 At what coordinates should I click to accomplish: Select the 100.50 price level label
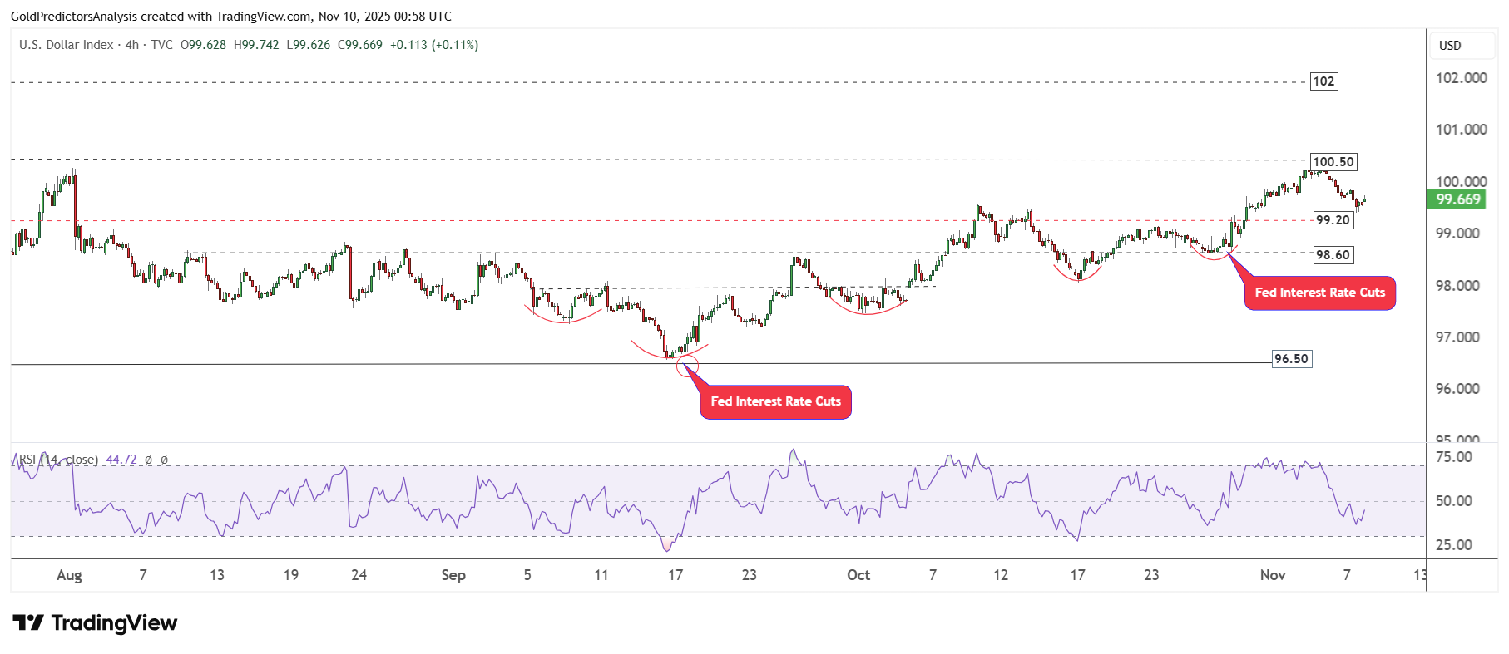point(1333,162)
